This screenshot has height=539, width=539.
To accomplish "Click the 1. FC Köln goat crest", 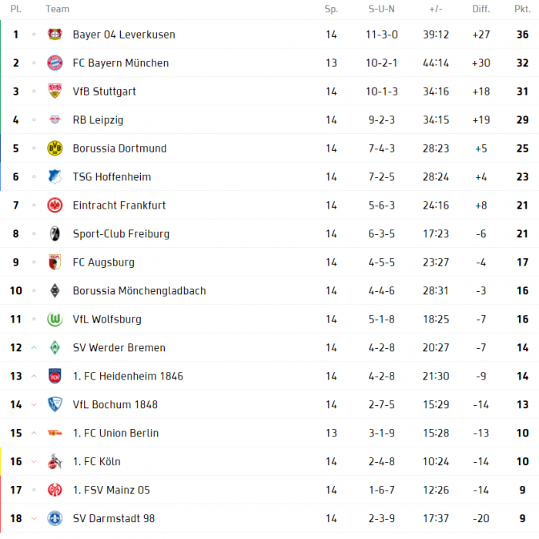I will pos(55,461).
